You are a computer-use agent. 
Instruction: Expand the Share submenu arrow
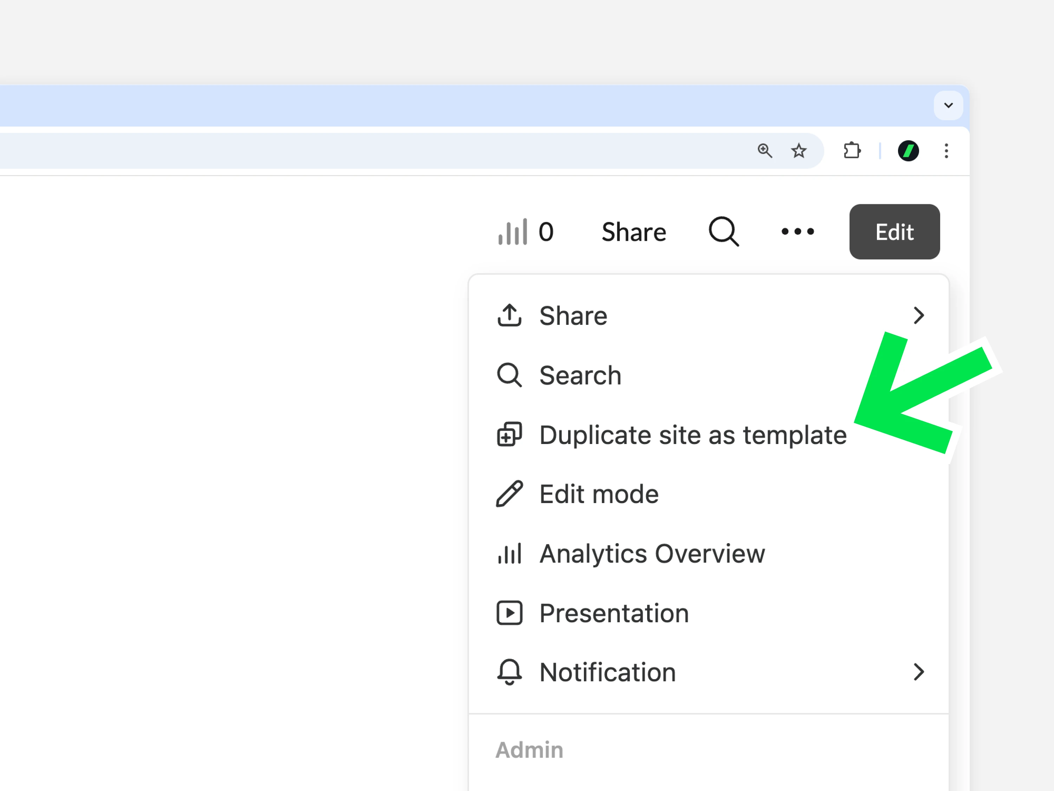[x=919, y=316]
